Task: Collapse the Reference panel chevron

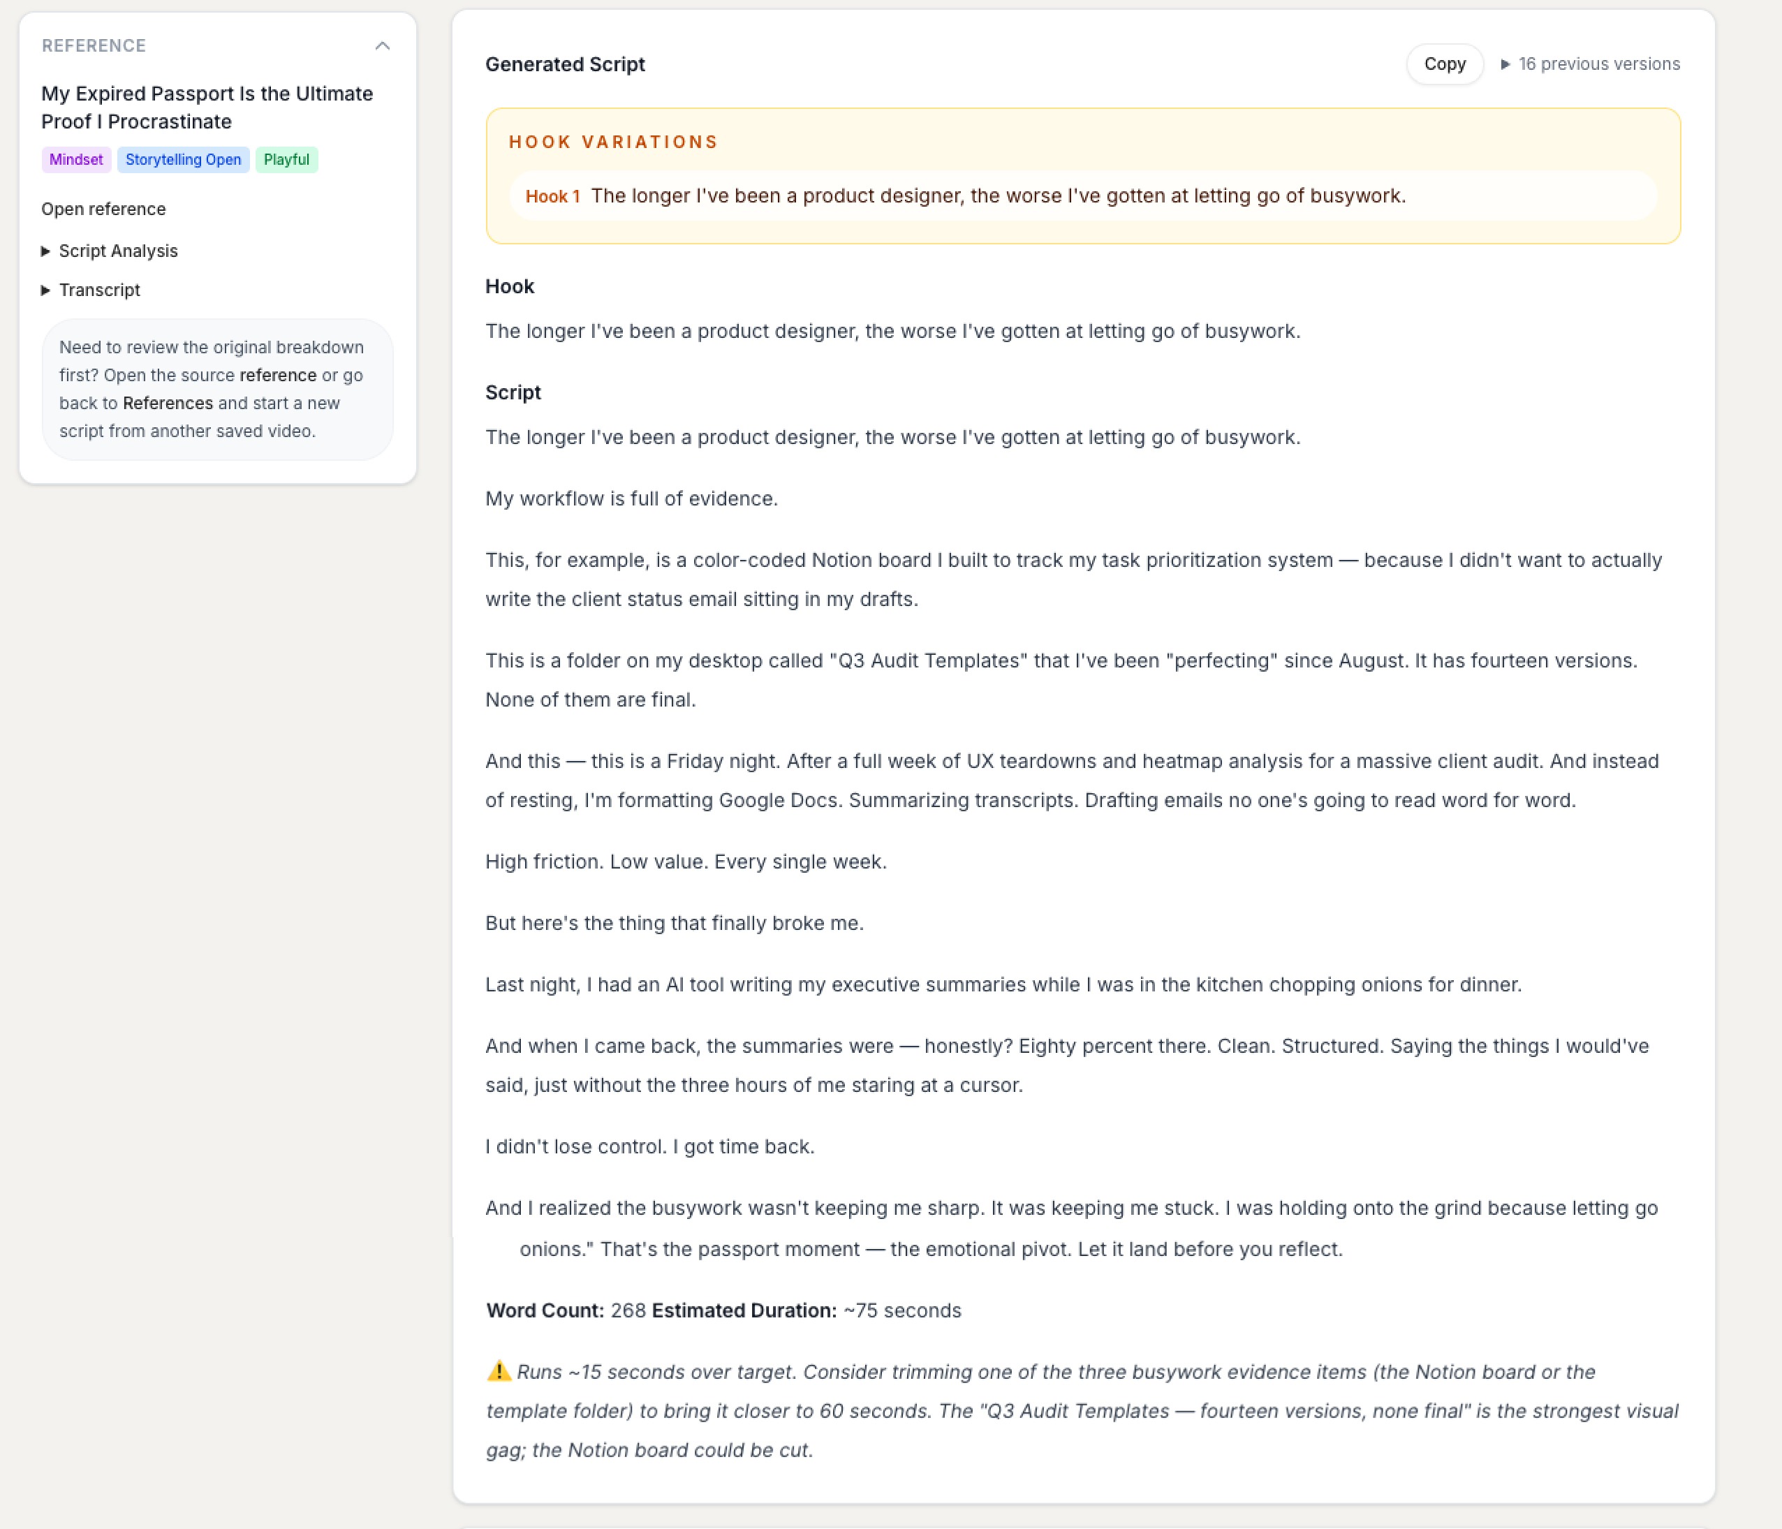Action: pyautogui.click(x=383, y=45)
